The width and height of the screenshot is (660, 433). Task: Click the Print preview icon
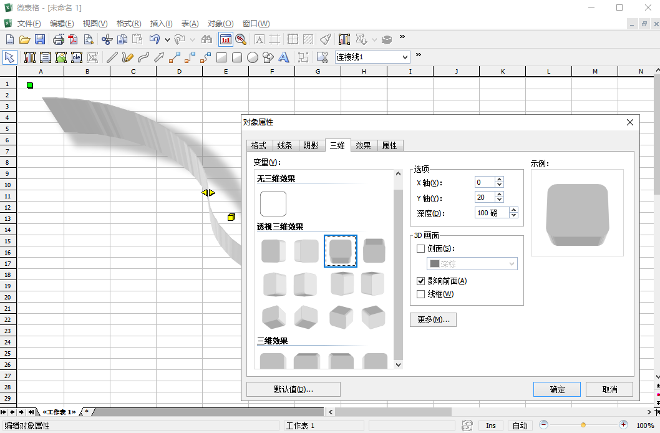coord(89,38)
